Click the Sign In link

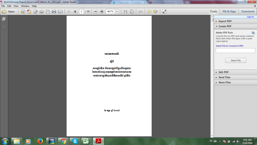tap(250, 17)
